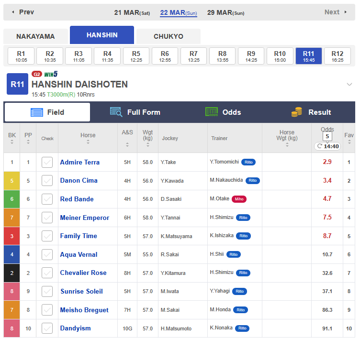Refresh odds updated at 14:40
This screenshot has height=339, width=360.
pyautogui.click(x=327, y=146)
